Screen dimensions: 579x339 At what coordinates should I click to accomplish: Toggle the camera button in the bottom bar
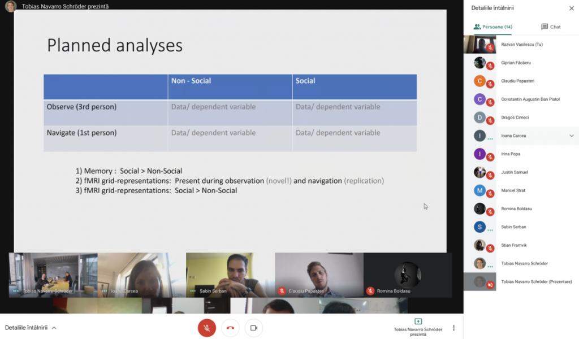pyautogui.click(x=253, y=328)
